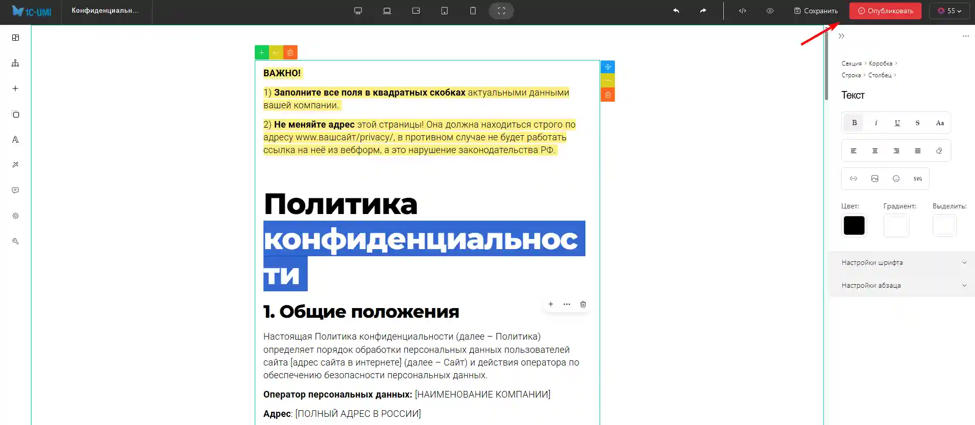Open the code editor view

(x=743, y=11)
